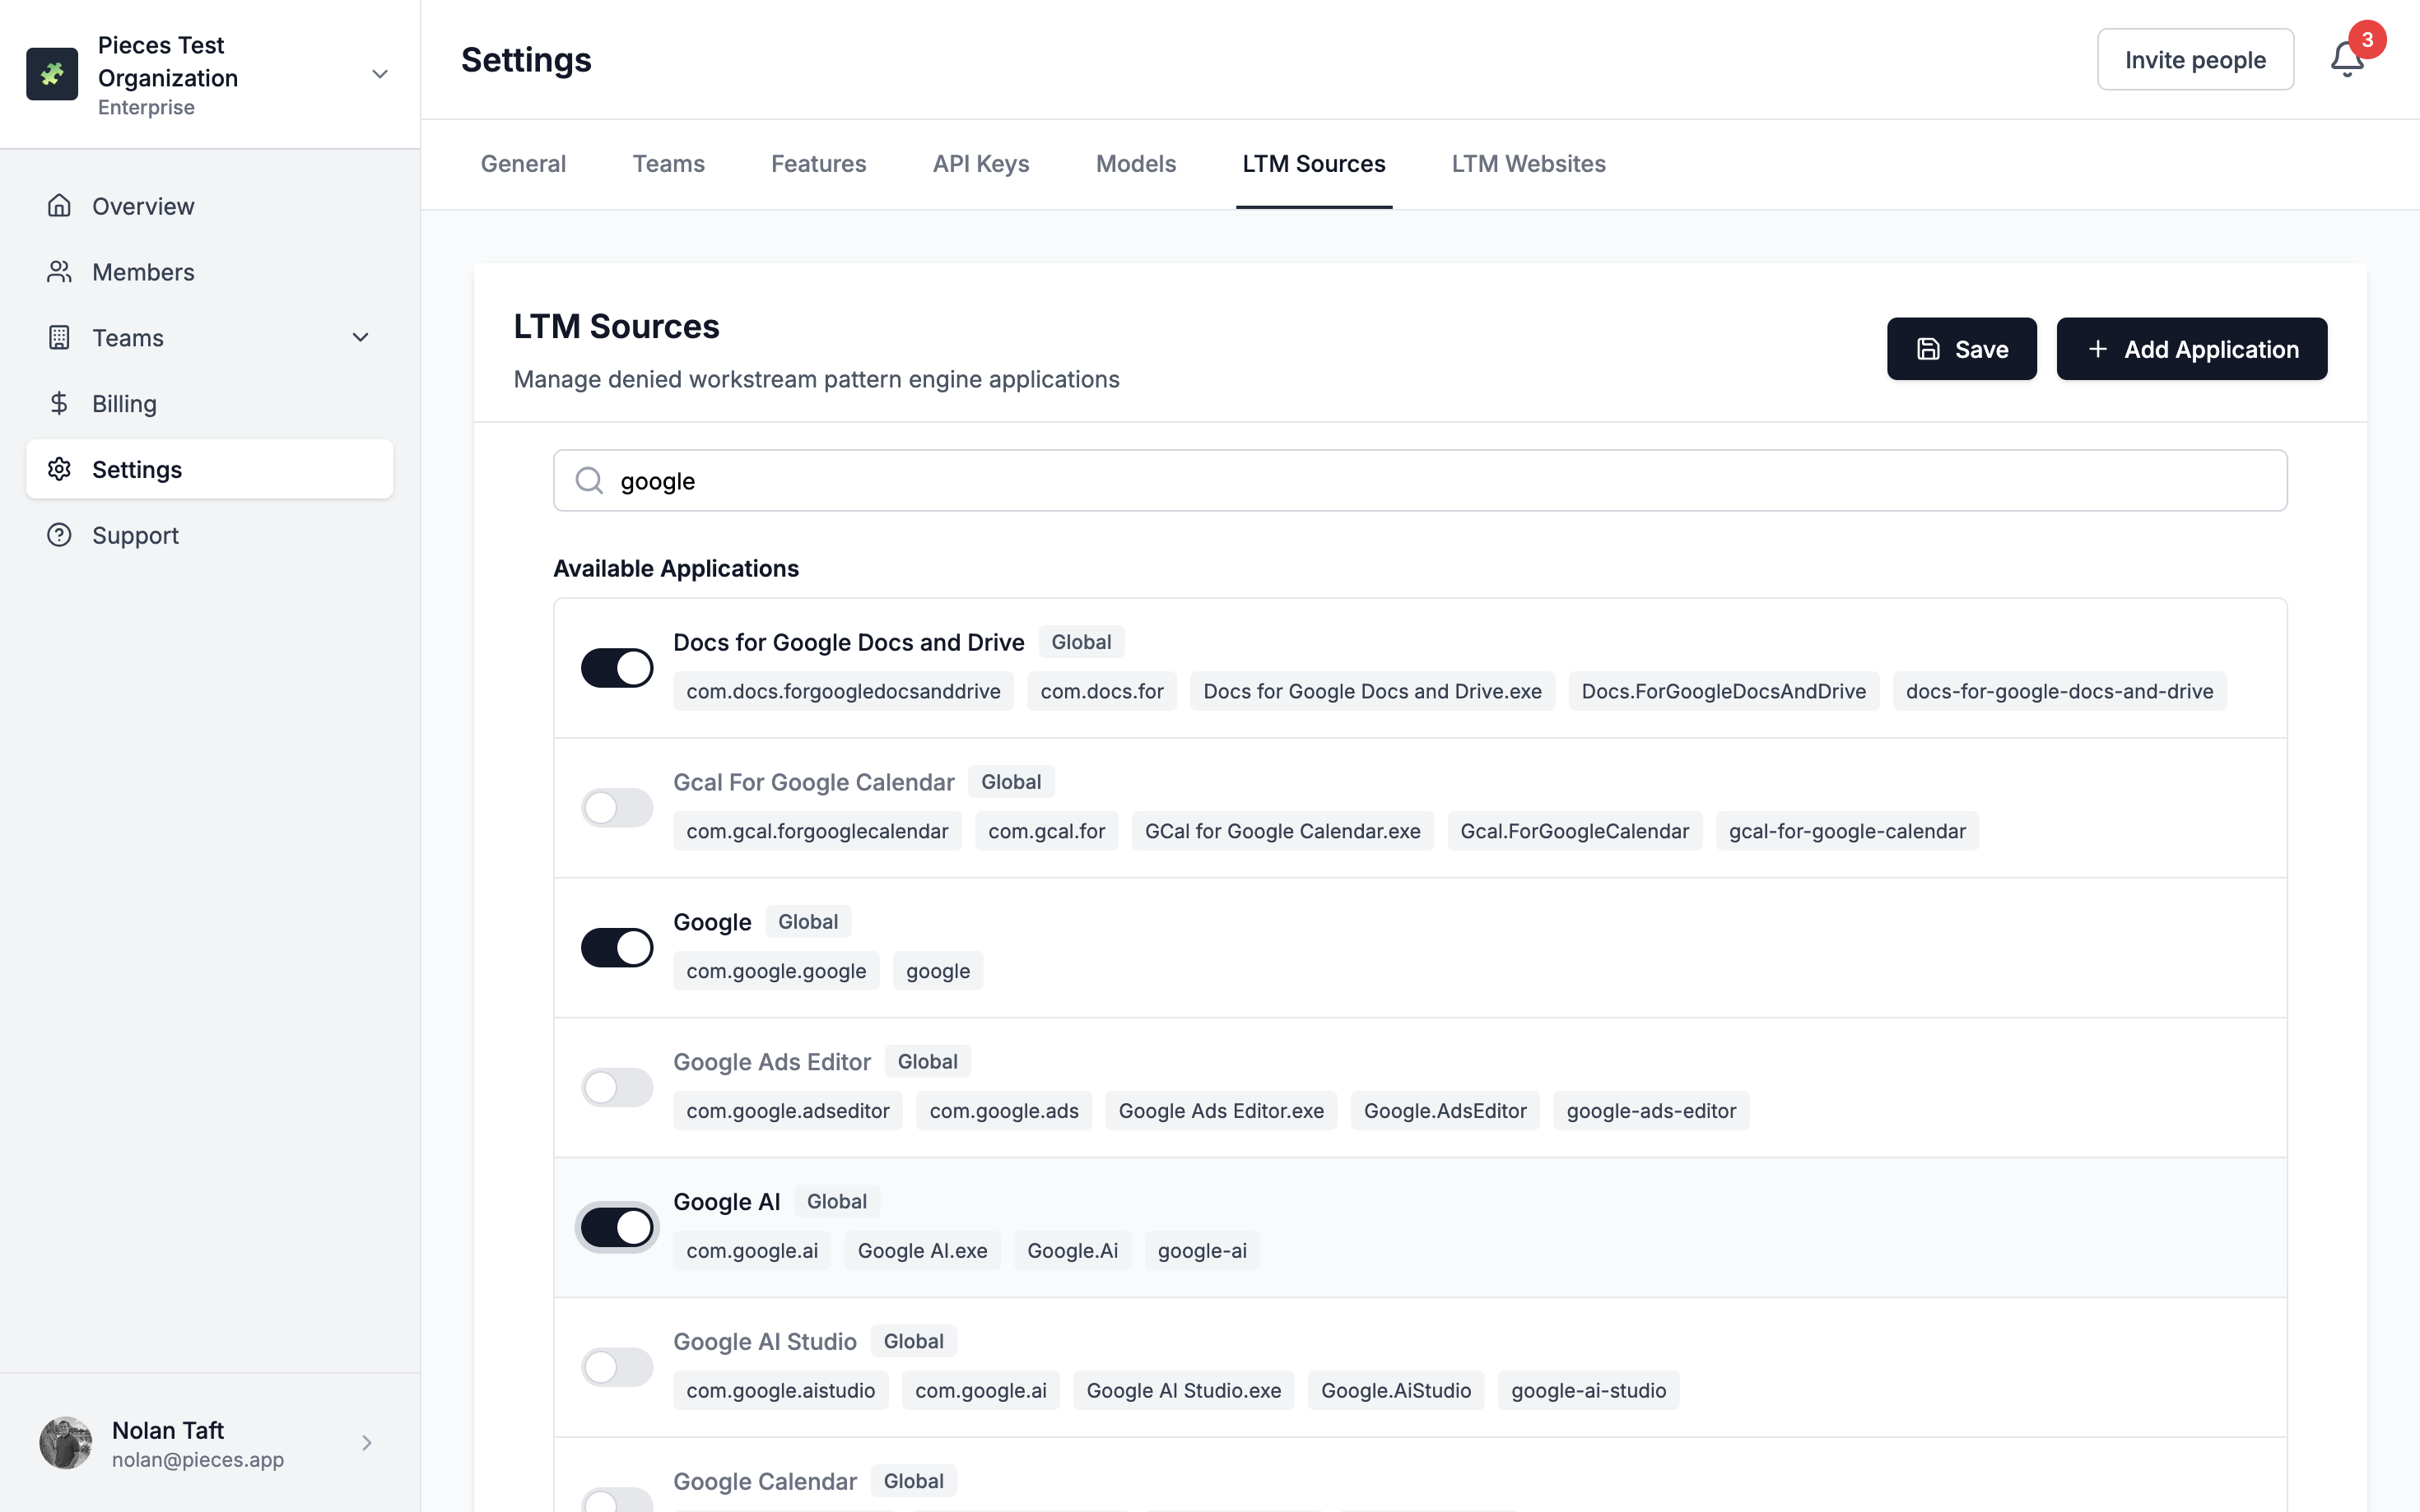Turn on the Google Ads Editor toggle
The height and width of the screenshot is (1512, 2420).
tap(617, 1087)
